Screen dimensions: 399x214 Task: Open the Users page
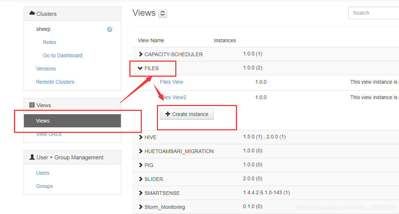[43, 173]
